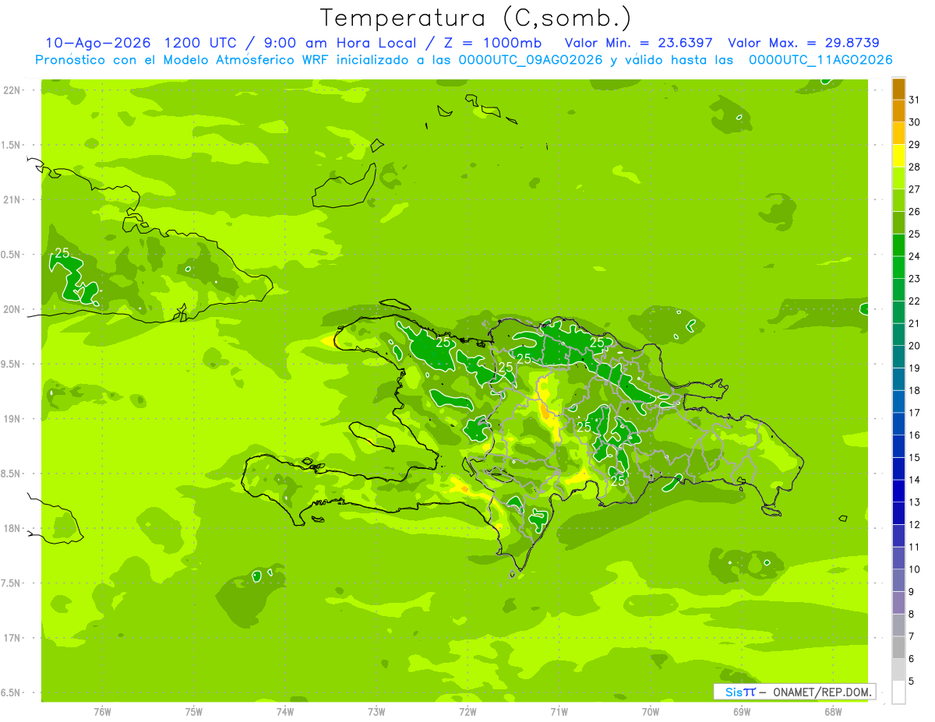Click the yellow legend swatch between 28 and 29
The image size is (935, 722).
point(898,156)
